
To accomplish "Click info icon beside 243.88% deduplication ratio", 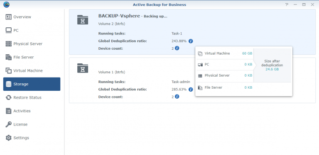I will click(x=191, y=41).
